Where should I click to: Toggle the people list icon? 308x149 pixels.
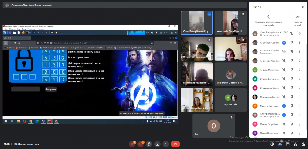[x=280, y=144]
